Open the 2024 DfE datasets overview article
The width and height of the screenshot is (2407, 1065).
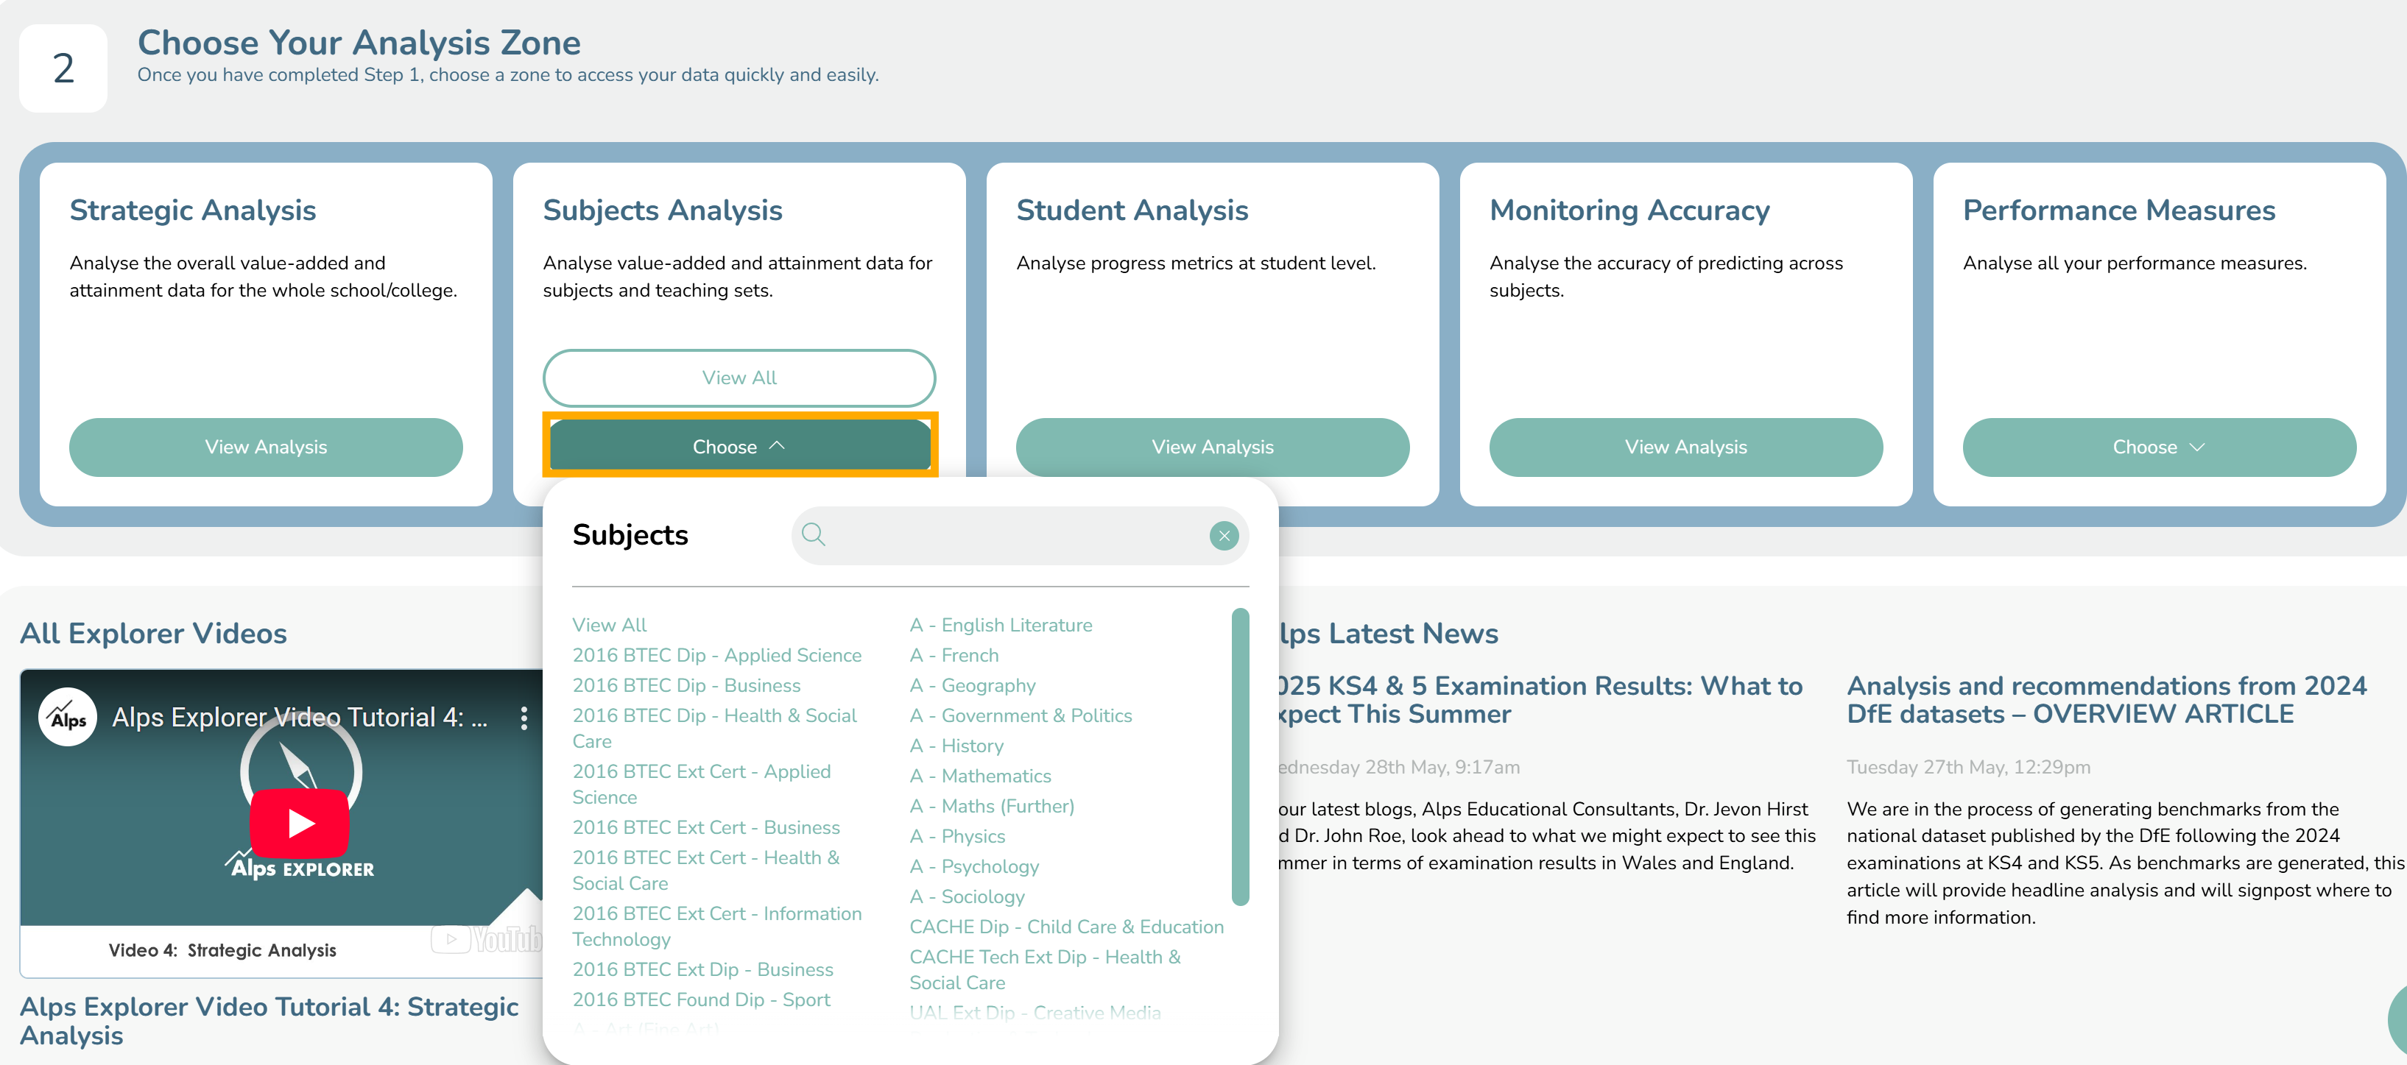(2106, 700)
